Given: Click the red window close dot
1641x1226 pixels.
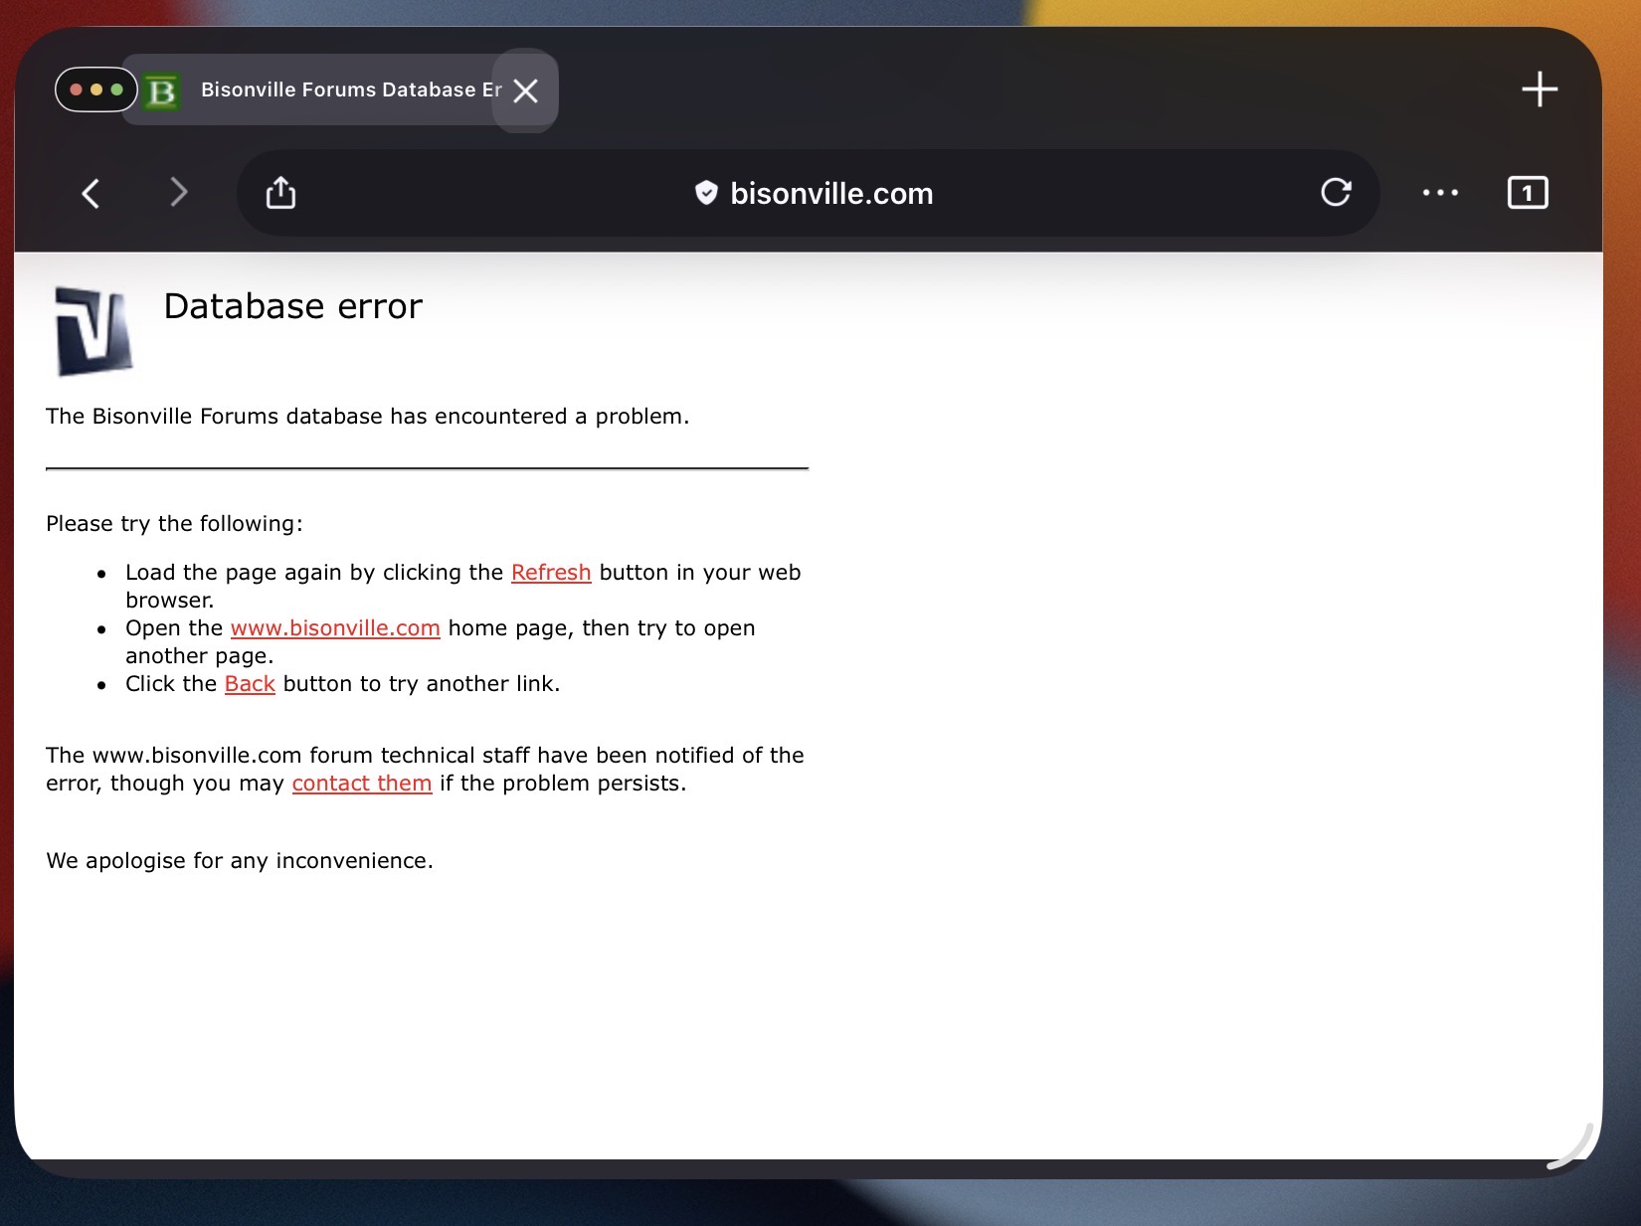Looking at the screenshot, I should (76, 89).
